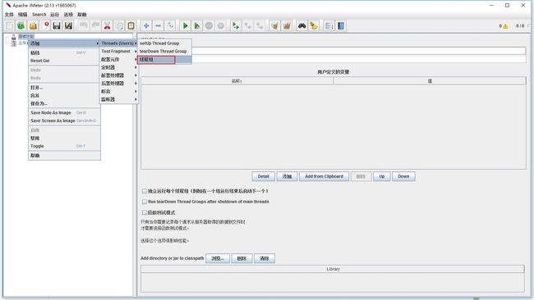Click the Copy toolbar icon

point(119,26)
